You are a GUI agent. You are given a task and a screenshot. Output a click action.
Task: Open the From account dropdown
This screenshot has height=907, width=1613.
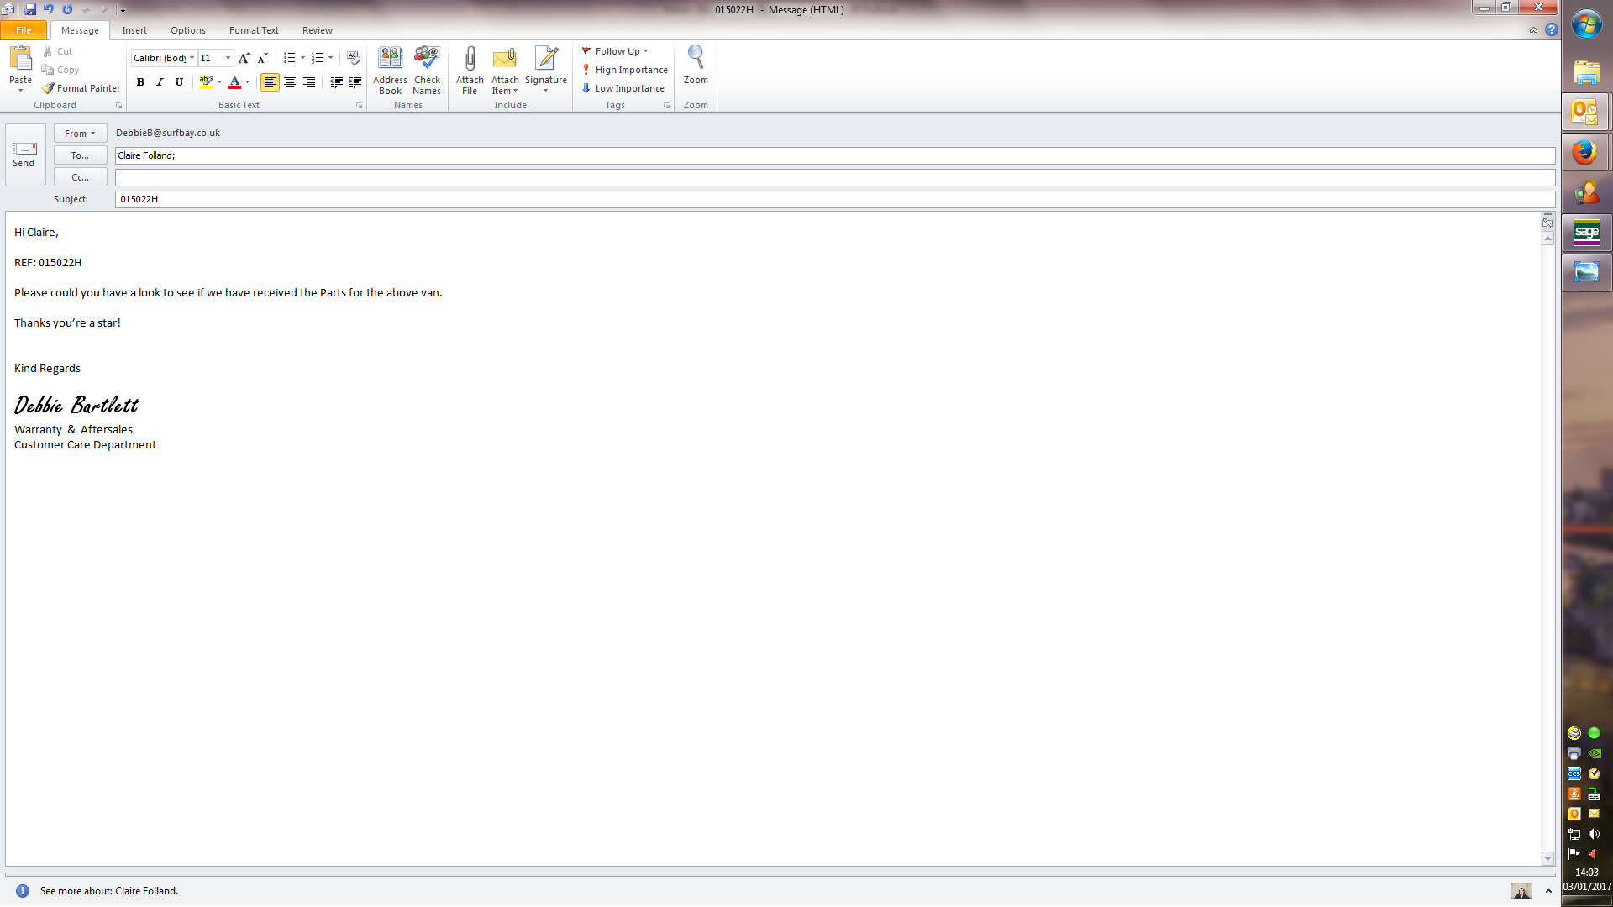(80, 134)
